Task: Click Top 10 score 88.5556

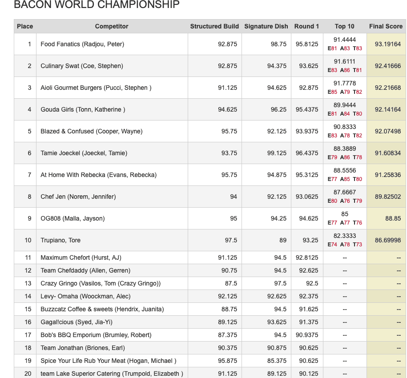Action: coord(344,170)
